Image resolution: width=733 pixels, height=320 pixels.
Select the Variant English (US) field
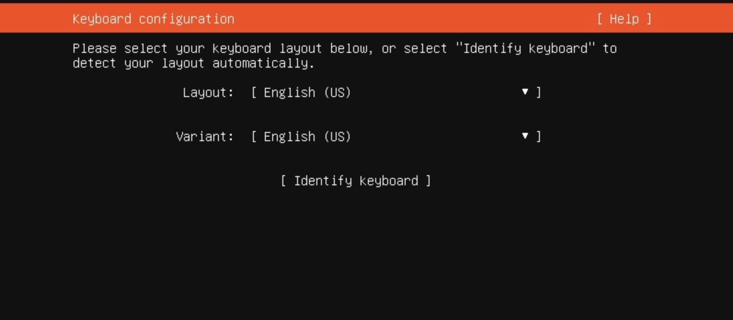click(396, 137)
